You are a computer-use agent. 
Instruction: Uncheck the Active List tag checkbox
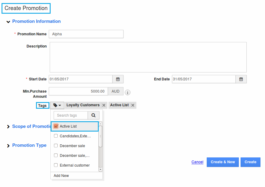[56, 126]
